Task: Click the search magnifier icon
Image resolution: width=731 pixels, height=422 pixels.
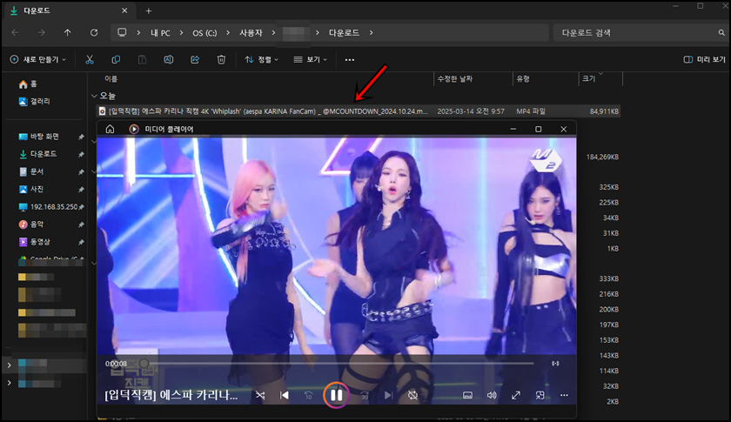Action: [x=721, y=33]
